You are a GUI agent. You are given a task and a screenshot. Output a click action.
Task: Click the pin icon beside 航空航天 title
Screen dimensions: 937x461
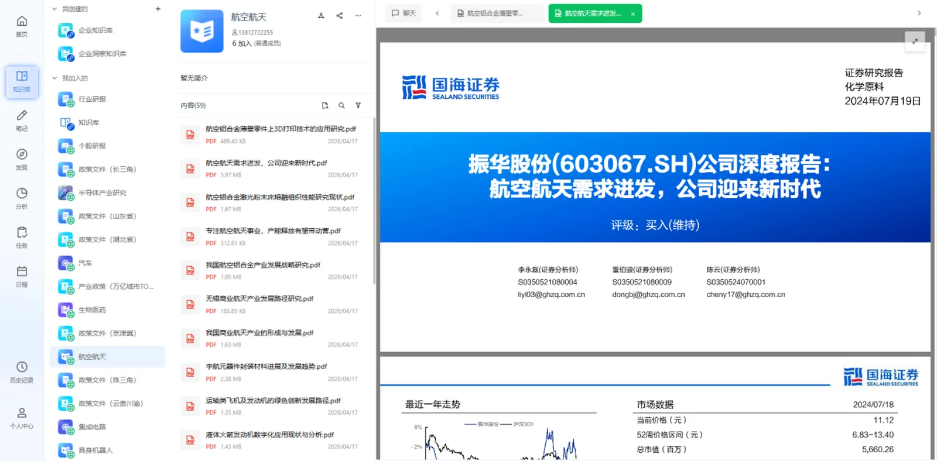[321, 16]
